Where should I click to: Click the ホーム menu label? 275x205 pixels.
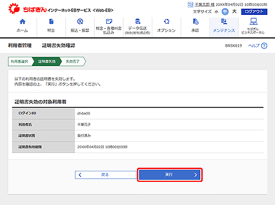click(x=22, y=30)
